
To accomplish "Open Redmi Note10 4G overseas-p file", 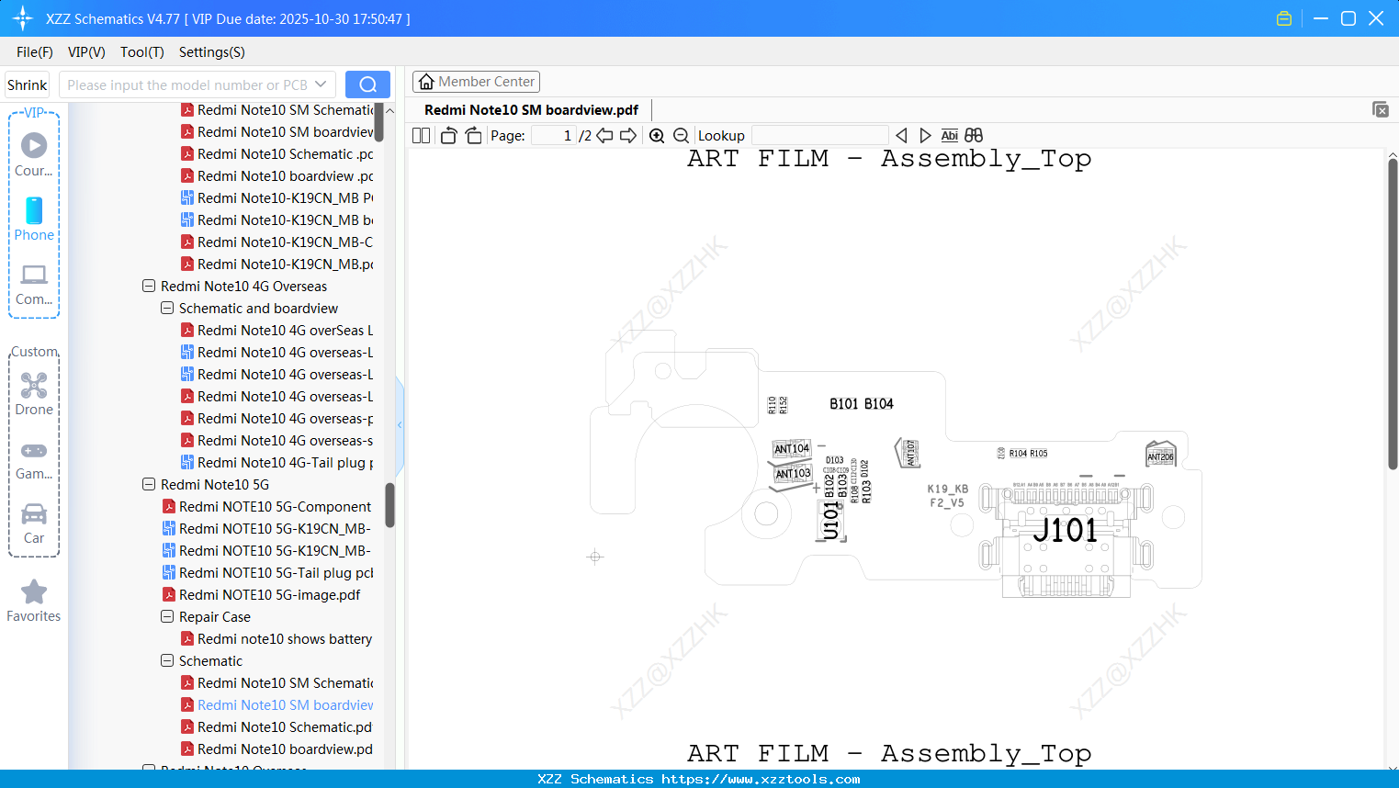I will tap(277, 419).
